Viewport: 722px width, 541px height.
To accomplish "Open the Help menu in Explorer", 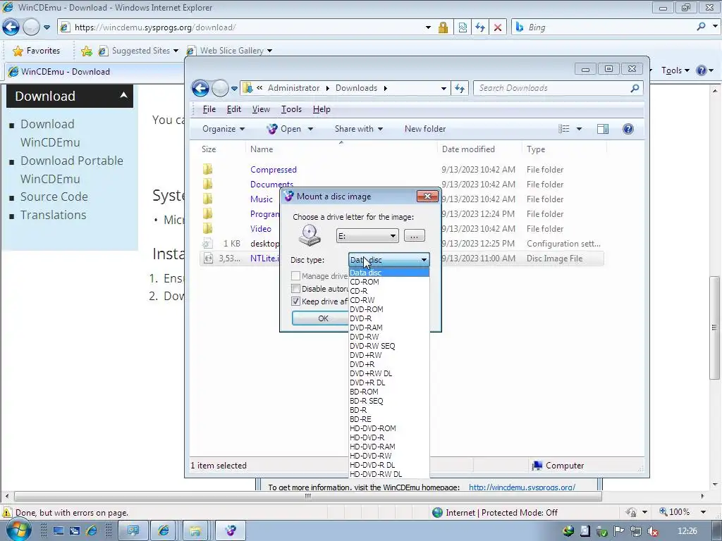I will pos(322,109).
